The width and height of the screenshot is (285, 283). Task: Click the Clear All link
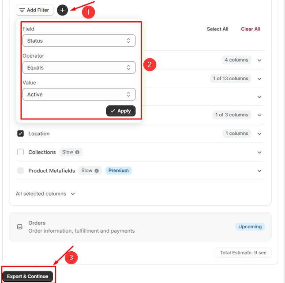pos(251,29)
